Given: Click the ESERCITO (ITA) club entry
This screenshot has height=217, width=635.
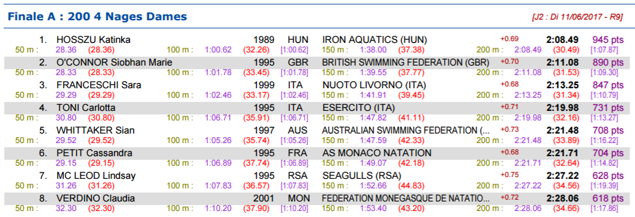Looking at the screenshot, I should (358, 108).
